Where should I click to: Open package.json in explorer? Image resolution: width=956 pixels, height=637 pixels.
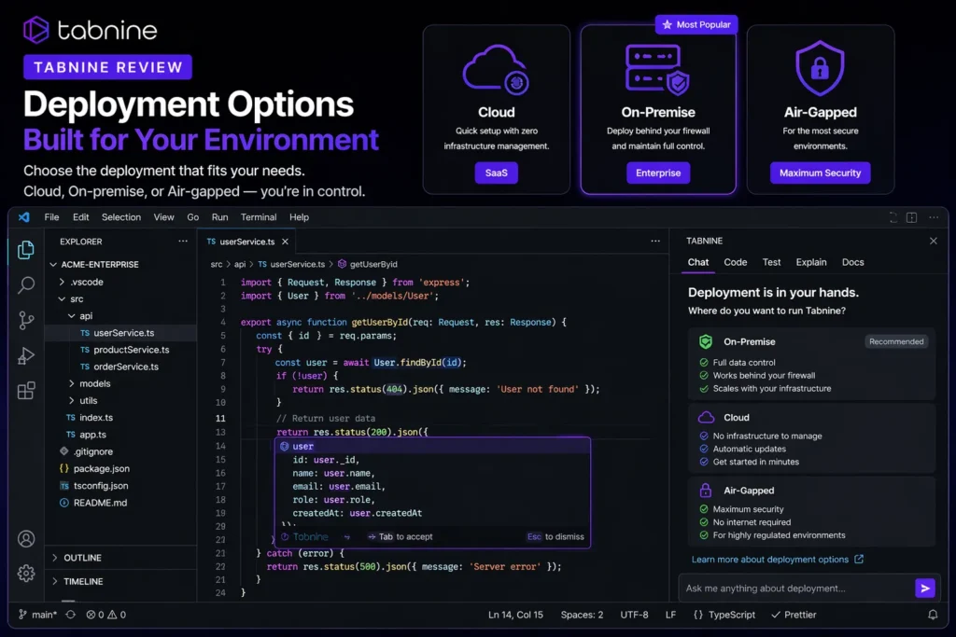point(101,468)
